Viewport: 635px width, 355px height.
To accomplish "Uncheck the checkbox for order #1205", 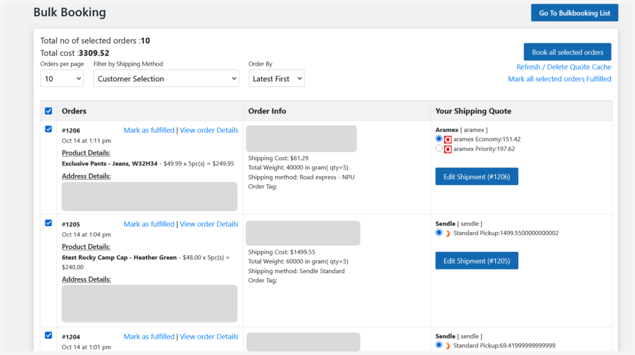I will coord(48,223).
